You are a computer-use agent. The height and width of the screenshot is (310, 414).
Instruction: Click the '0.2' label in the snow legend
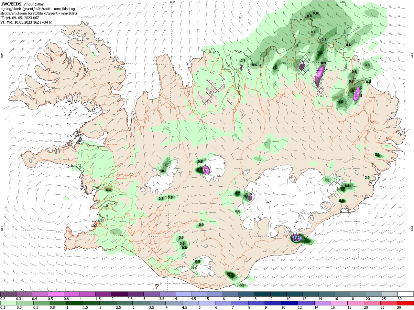click(2, 299)
